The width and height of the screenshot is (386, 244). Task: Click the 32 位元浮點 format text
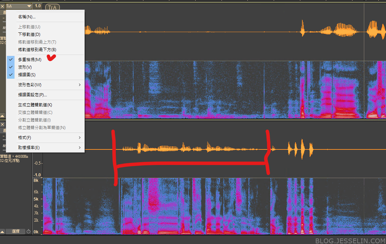pos(10,160)
